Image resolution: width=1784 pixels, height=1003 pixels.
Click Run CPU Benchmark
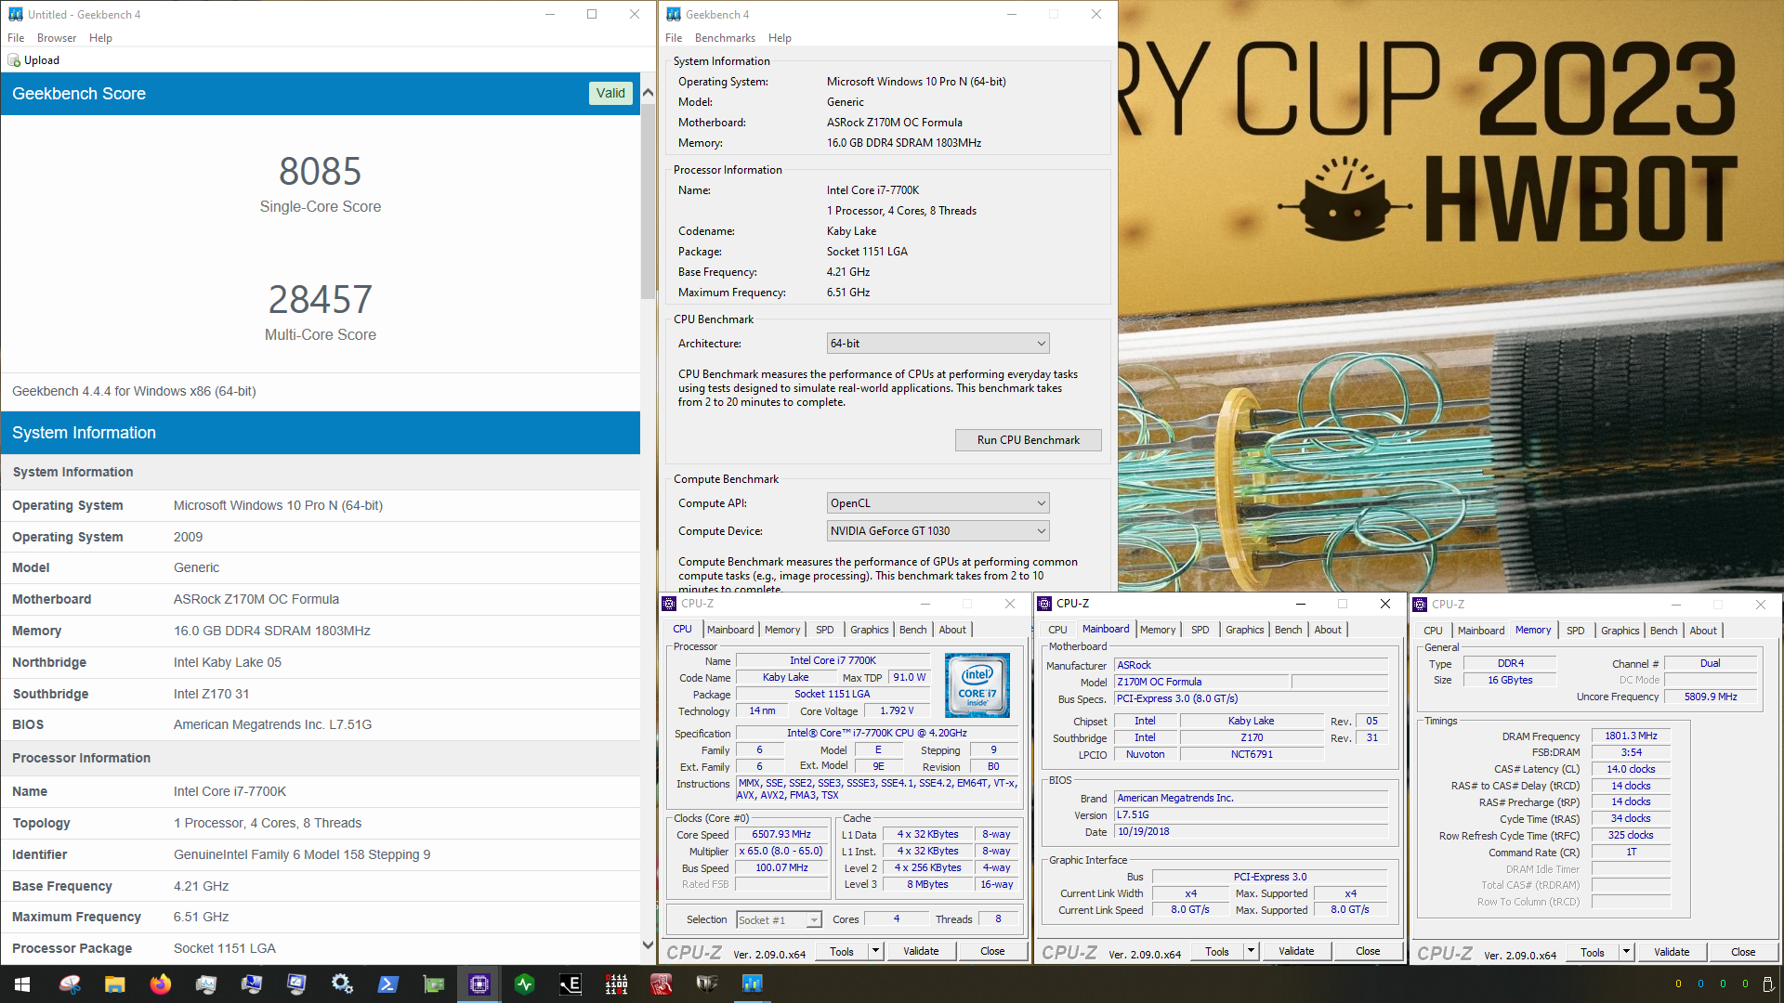pyautogui.click(x=1028, y=440)
